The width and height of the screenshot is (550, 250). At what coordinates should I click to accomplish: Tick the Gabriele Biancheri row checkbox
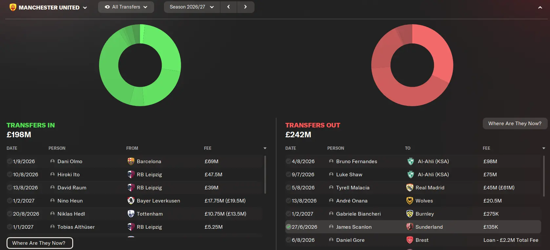(x=288, y=214)
